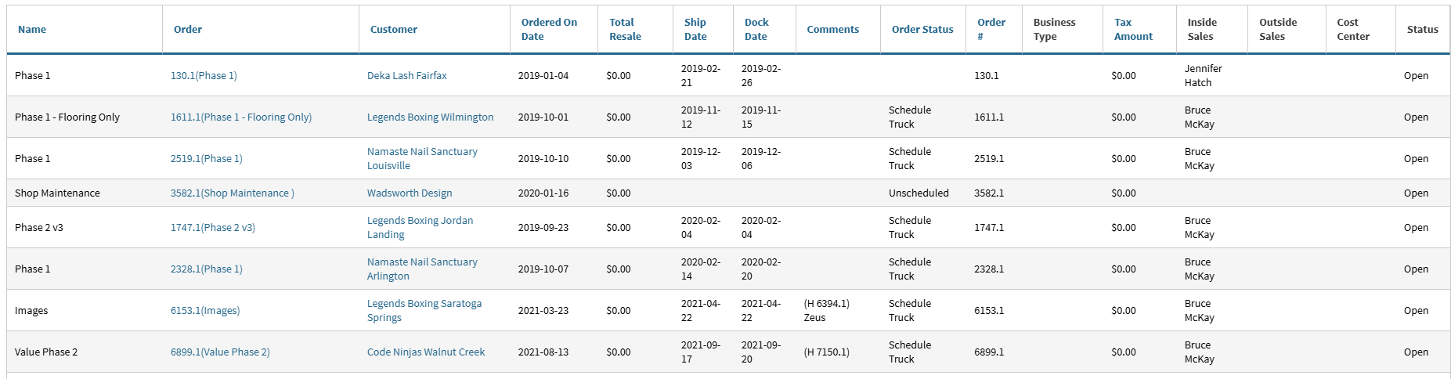The image size is (1451, 379).
Task: Sort by Tax Amount column header
Action: pos(1133,30)
